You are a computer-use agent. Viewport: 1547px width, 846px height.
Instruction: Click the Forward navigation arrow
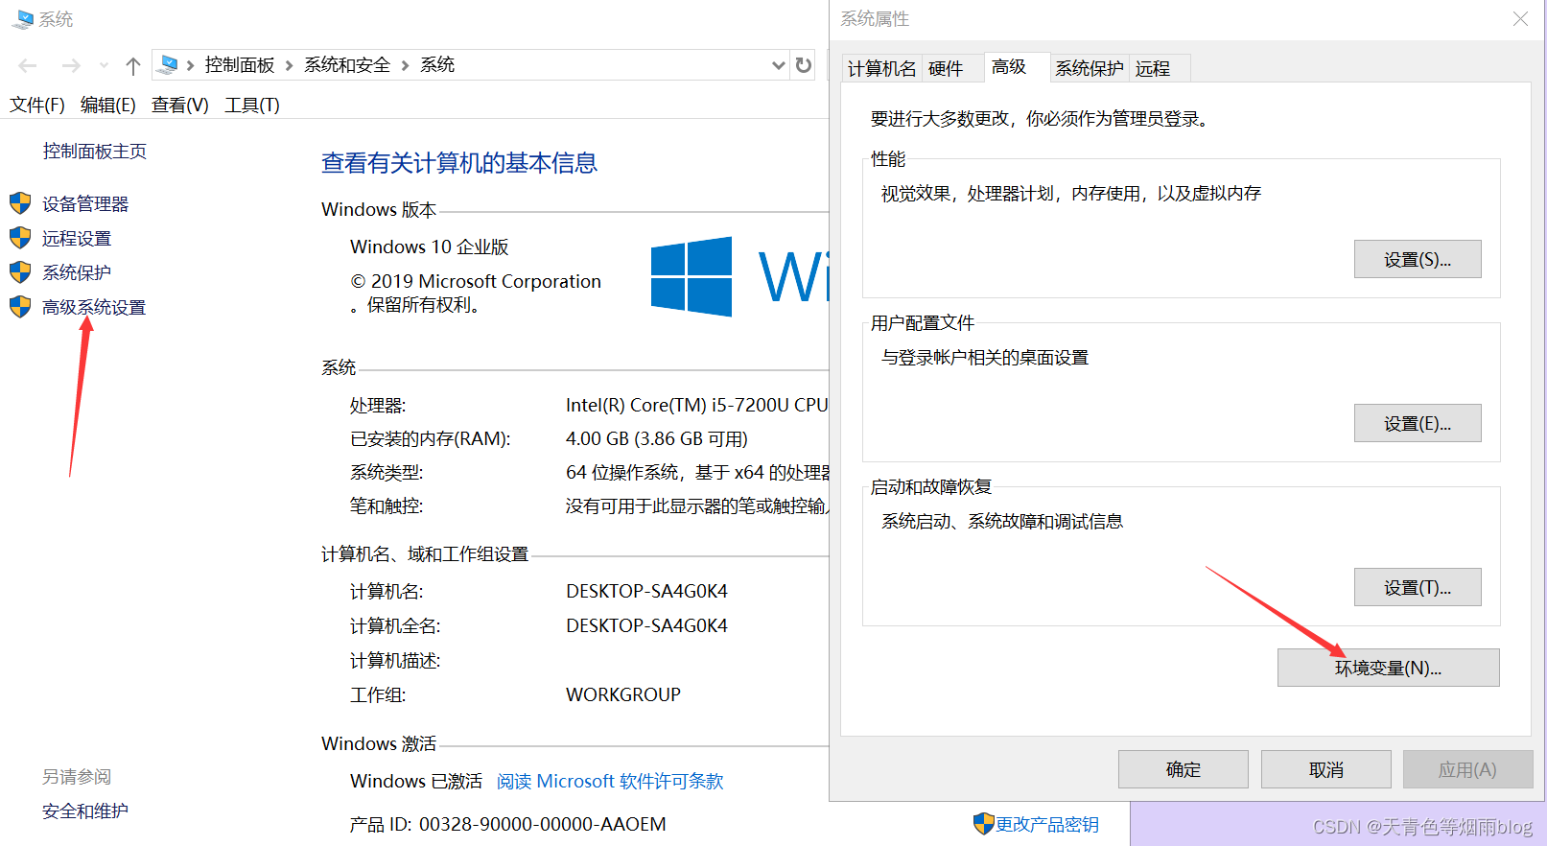(x=71, y=65)
